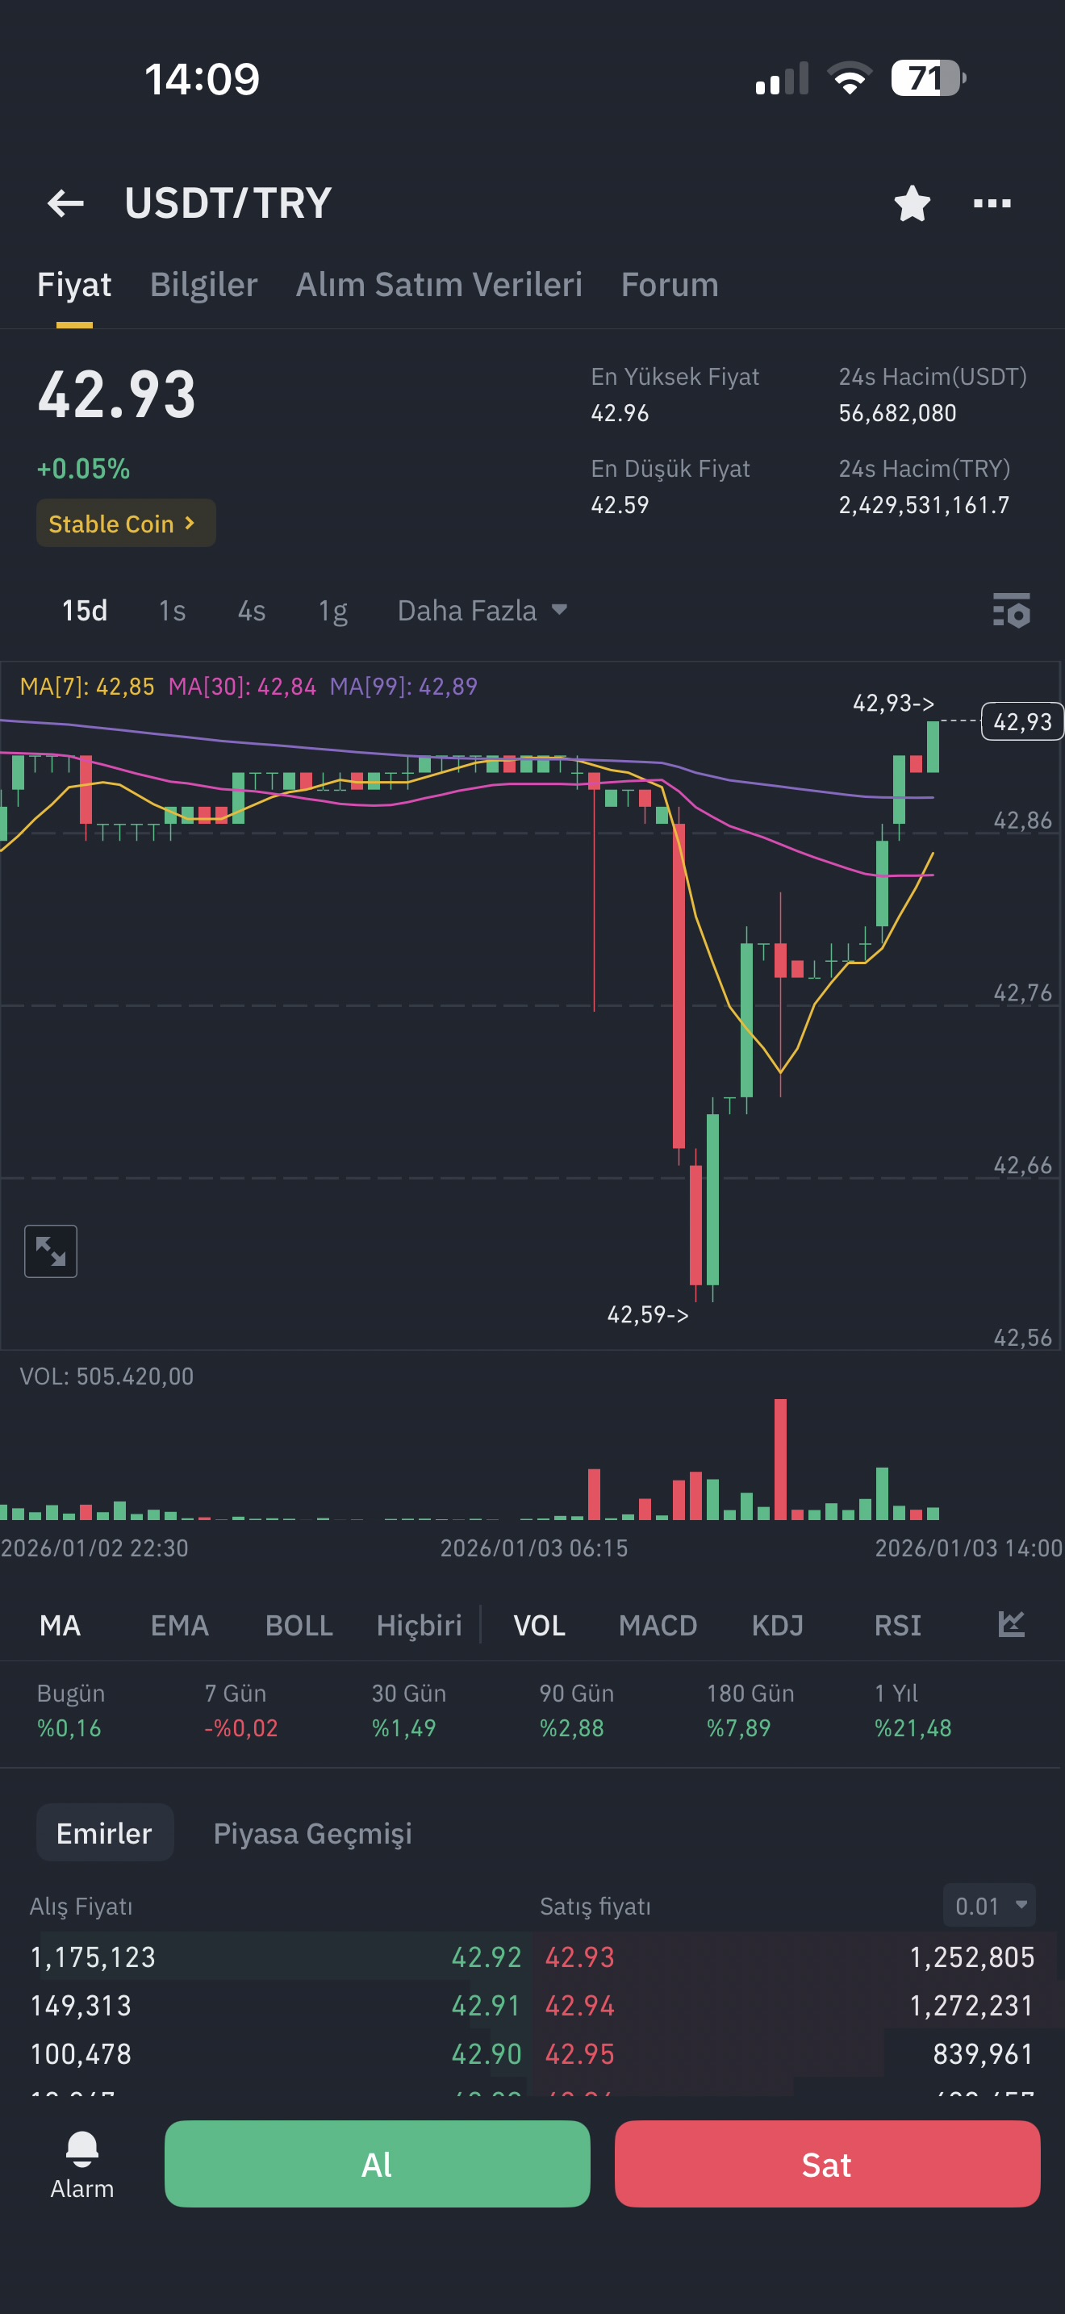Select the 1s timeframe
The image size is (1065, 2314).
[172, 611]
